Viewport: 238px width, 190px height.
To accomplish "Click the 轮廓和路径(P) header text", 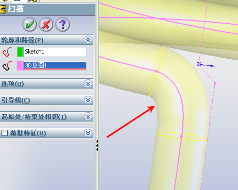I will point(22,40).
